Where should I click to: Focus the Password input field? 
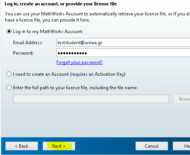tap(123, 53)
